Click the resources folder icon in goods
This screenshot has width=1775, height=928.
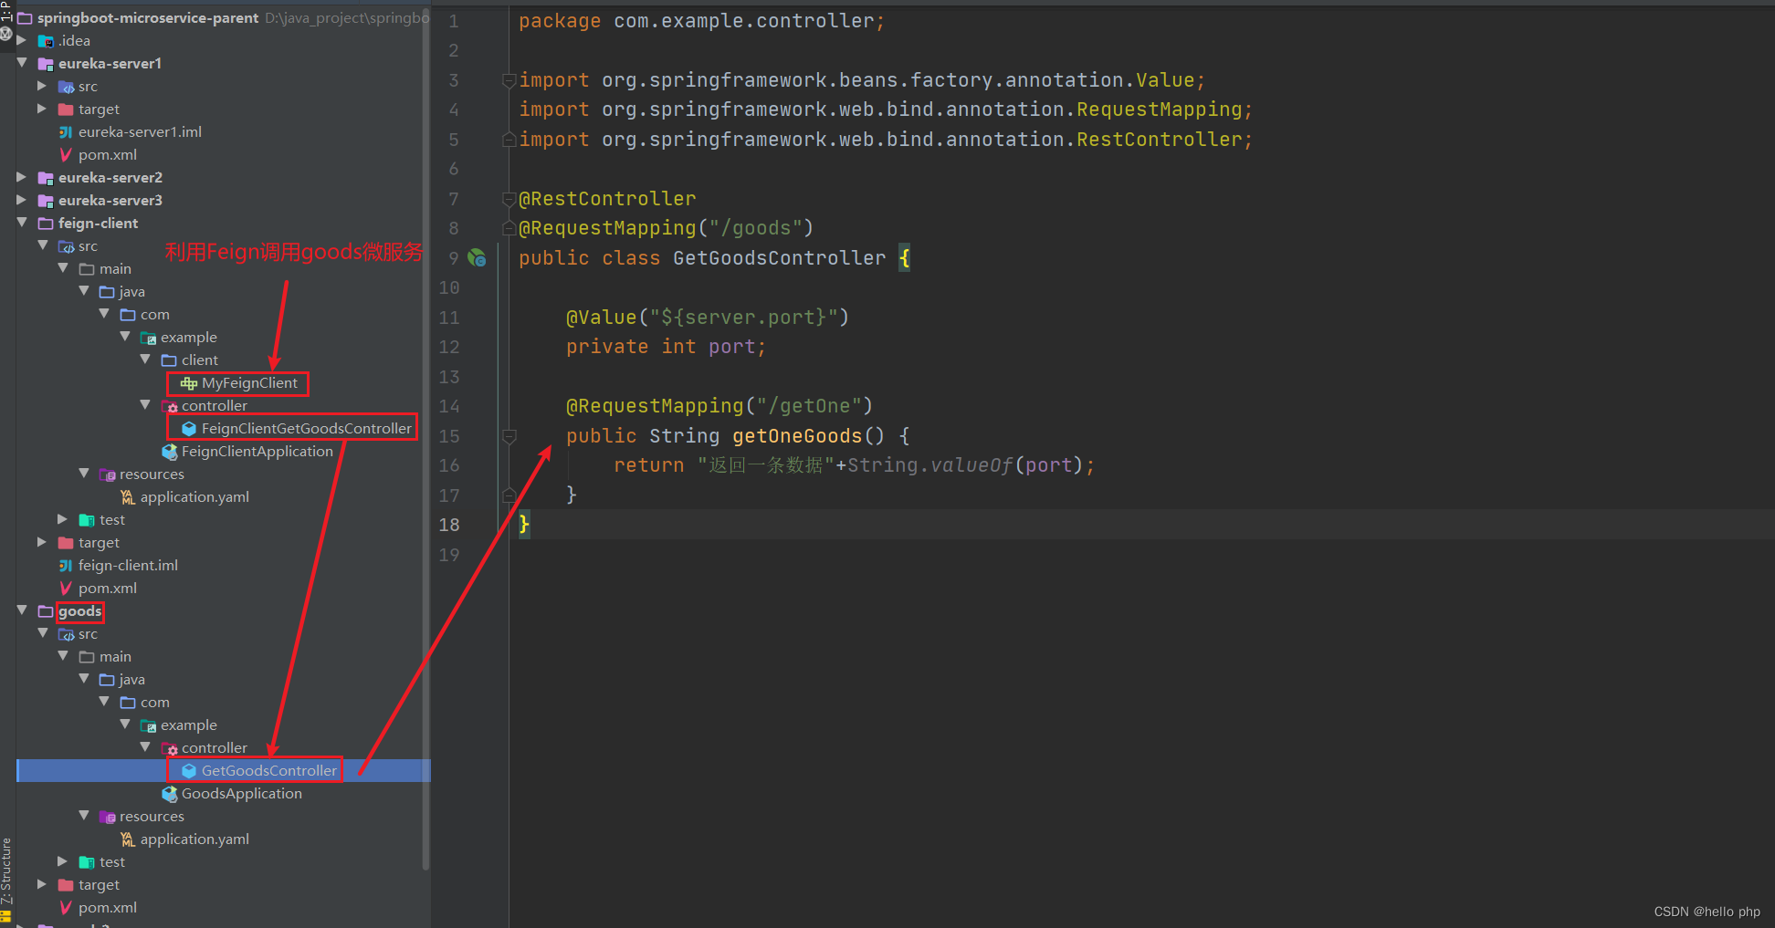pyautogui.click(x=108, y=817)
